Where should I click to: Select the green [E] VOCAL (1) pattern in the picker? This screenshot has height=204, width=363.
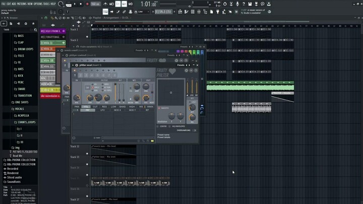pyautogui.click(x=53, y=43)
